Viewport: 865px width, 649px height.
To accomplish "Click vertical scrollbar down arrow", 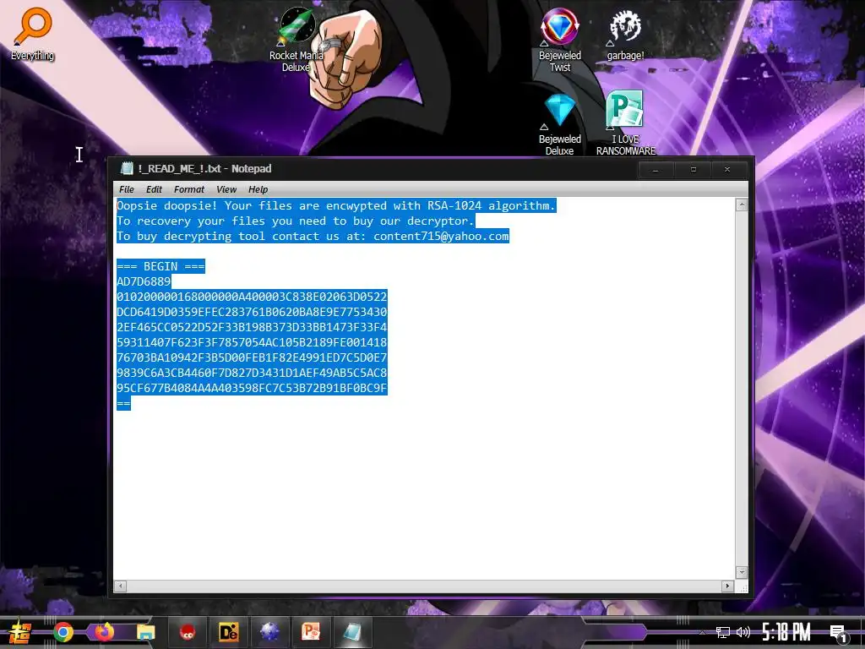I will coord(742,572).
